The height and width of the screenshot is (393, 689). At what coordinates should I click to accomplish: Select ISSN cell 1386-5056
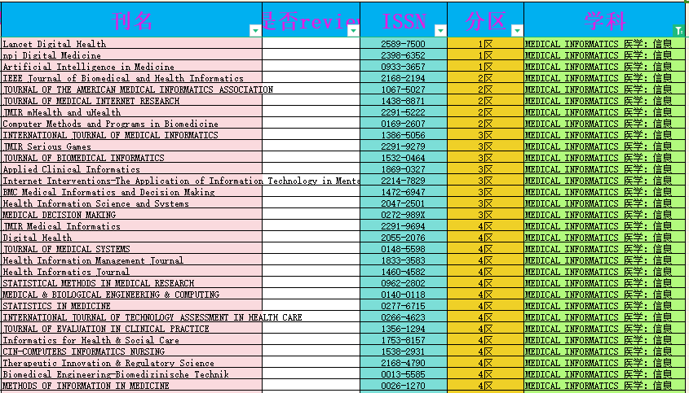404,134
